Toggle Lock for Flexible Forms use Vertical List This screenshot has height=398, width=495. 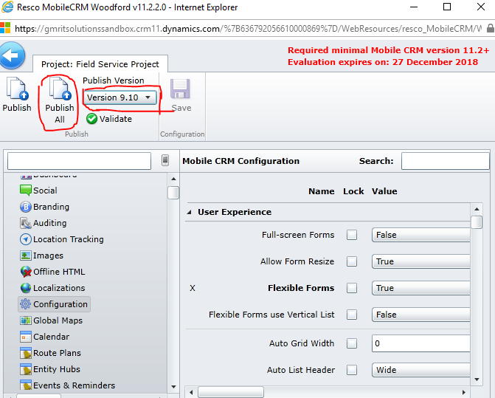(352, 315)
